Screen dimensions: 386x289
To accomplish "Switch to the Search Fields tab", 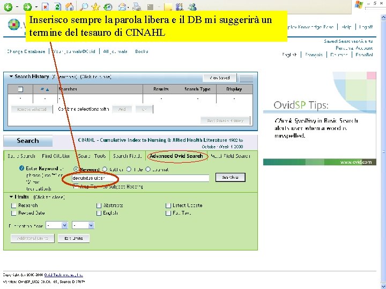I will (x=128, y=156).
